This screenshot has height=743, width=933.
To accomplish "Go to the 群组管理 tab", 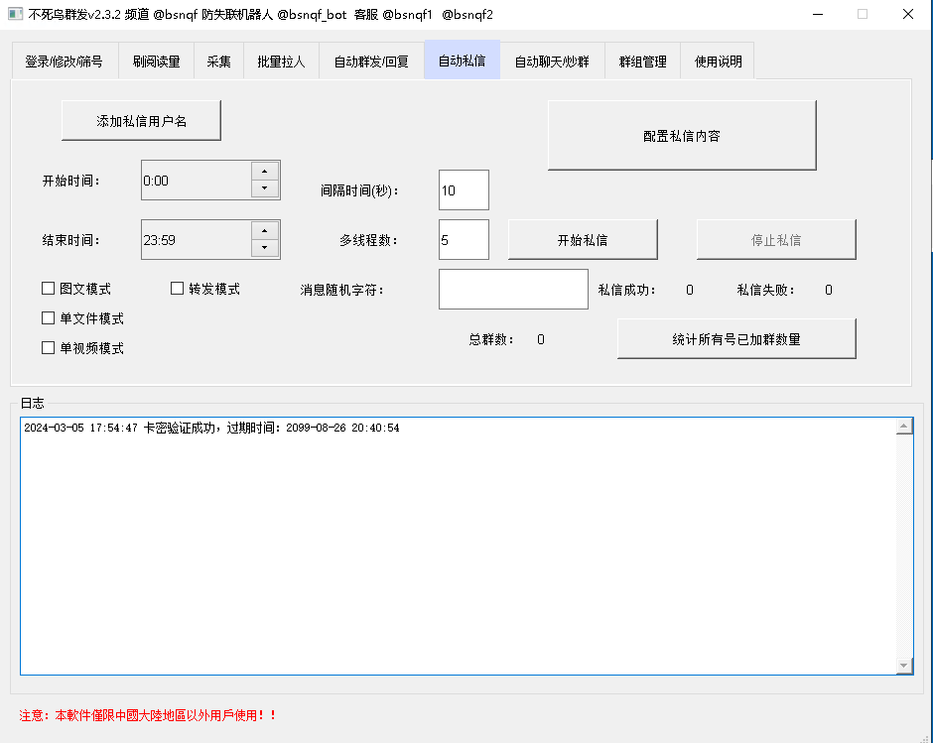I will click(x=642, y=62).
